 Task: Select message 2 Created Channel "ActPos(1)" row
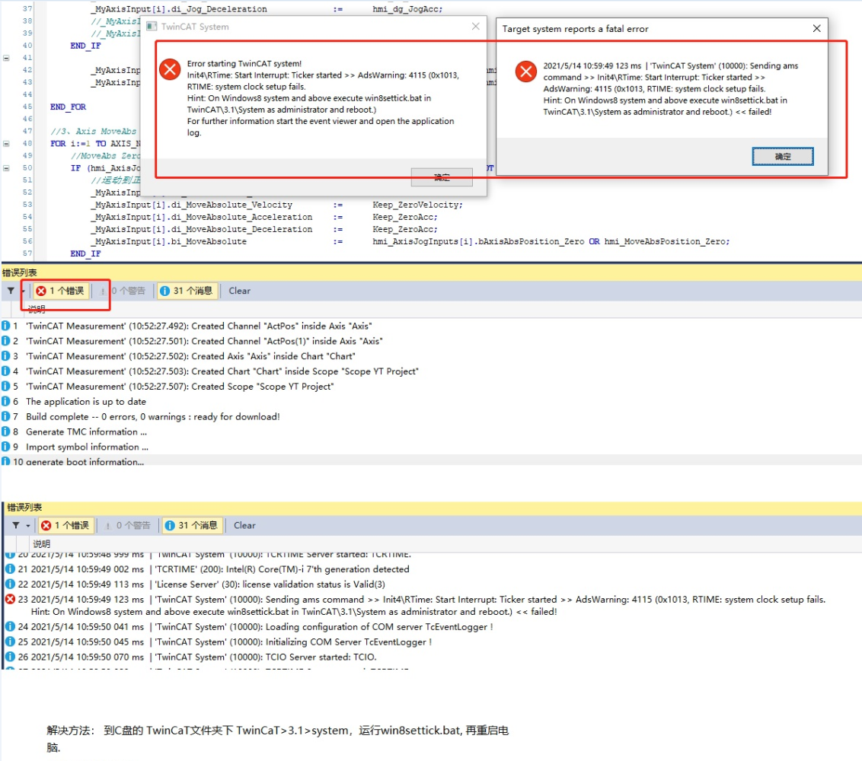tap(431, 341)
